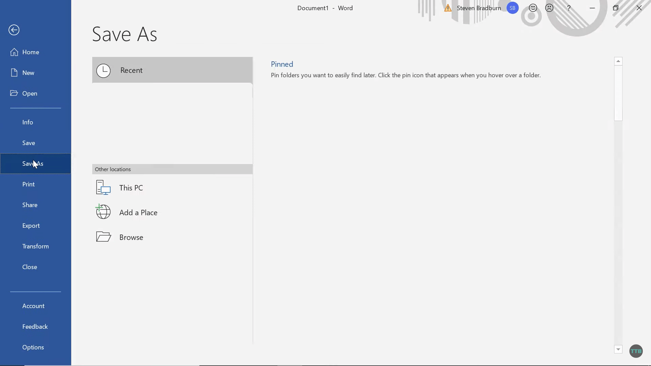Open the Feedback page

tap(36, 327)
